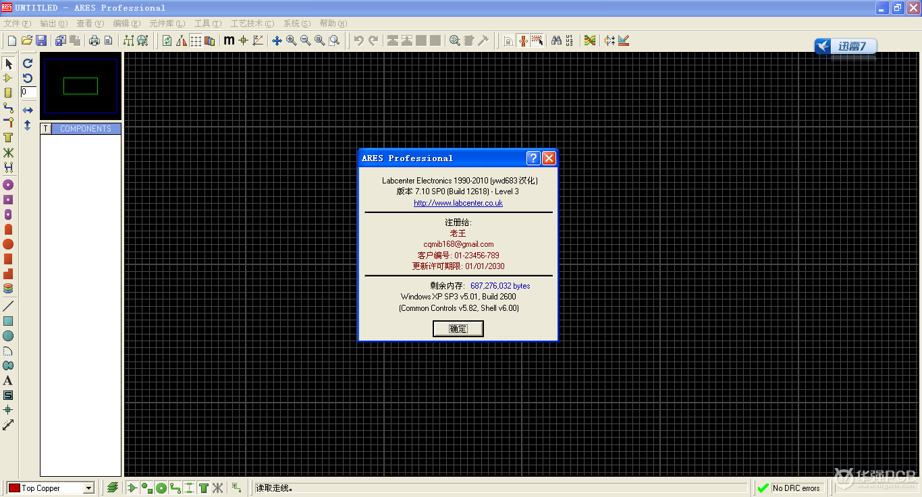The width and height of the screenshot is (922, 497).
Task: Toggle the grid display button
Action: tap(196, 40)
